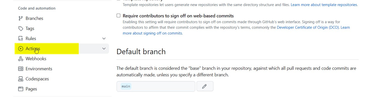Click the Rules icon in sidebar
The width and height of the screenshot is (383, 98).
[21, 39]
